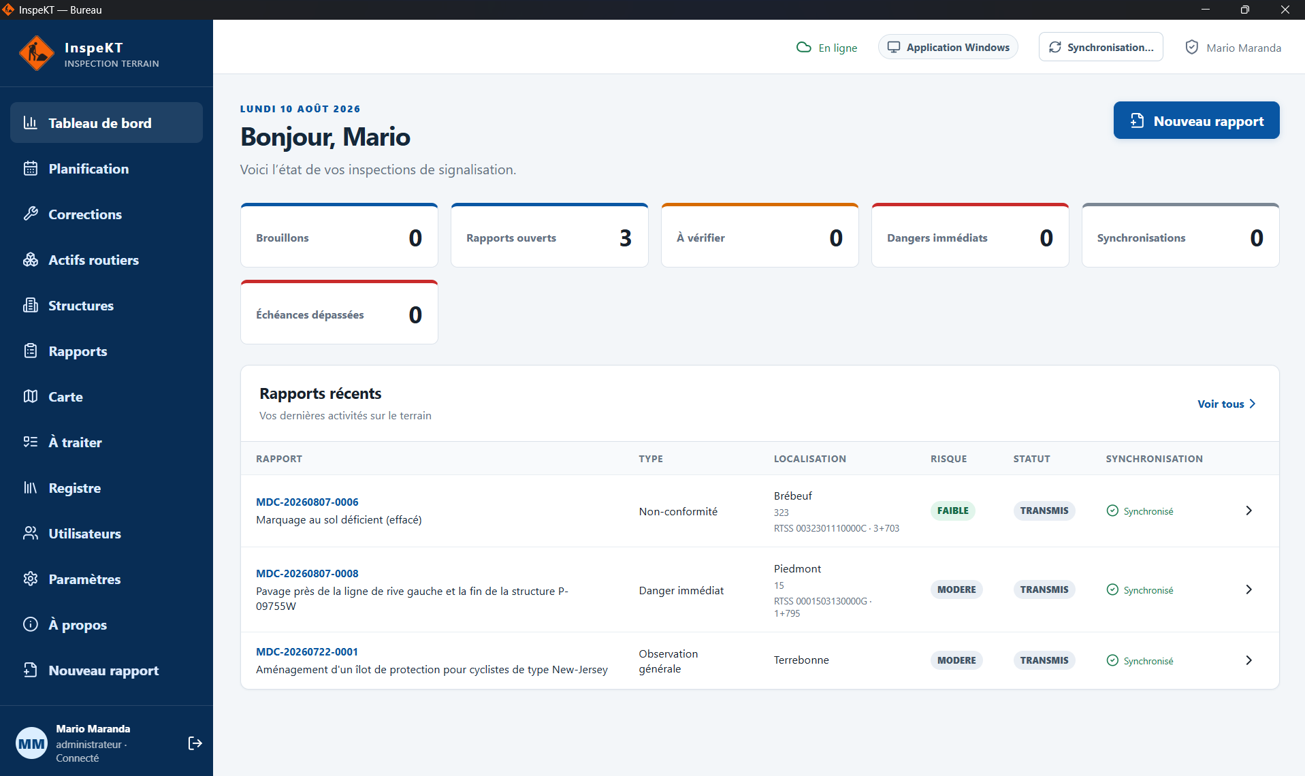Click the Paramètres gear icon
This screenshot has width=1305, height=776.
click(31, 579)
